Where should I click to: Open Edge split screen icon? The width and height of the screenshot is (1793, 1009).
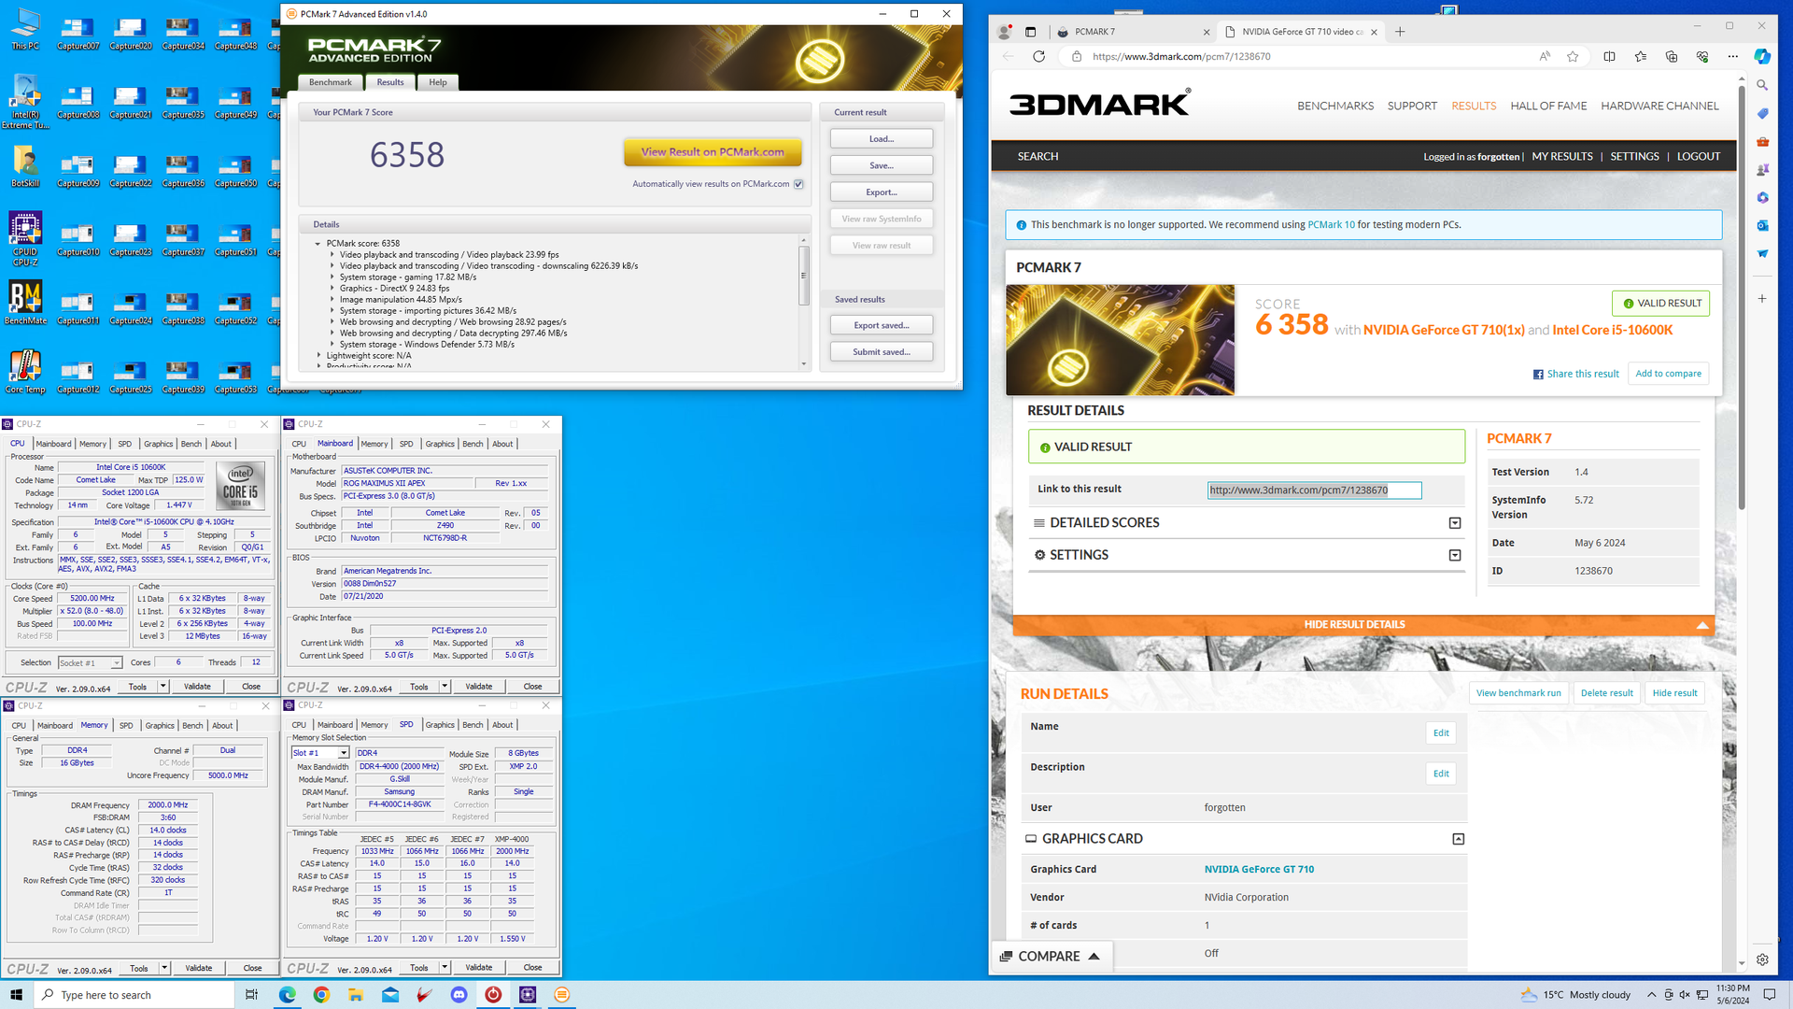coord(1609,56)
